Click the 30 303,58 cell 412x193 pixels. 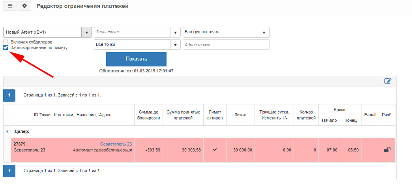(x=183, y=150)
